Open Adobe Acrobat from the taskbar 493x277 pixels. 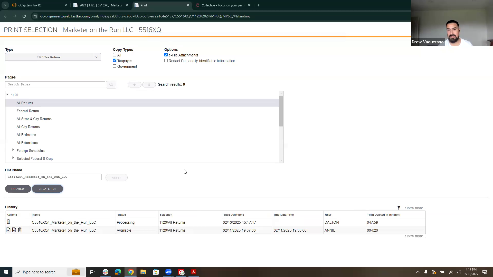[194, 272]
